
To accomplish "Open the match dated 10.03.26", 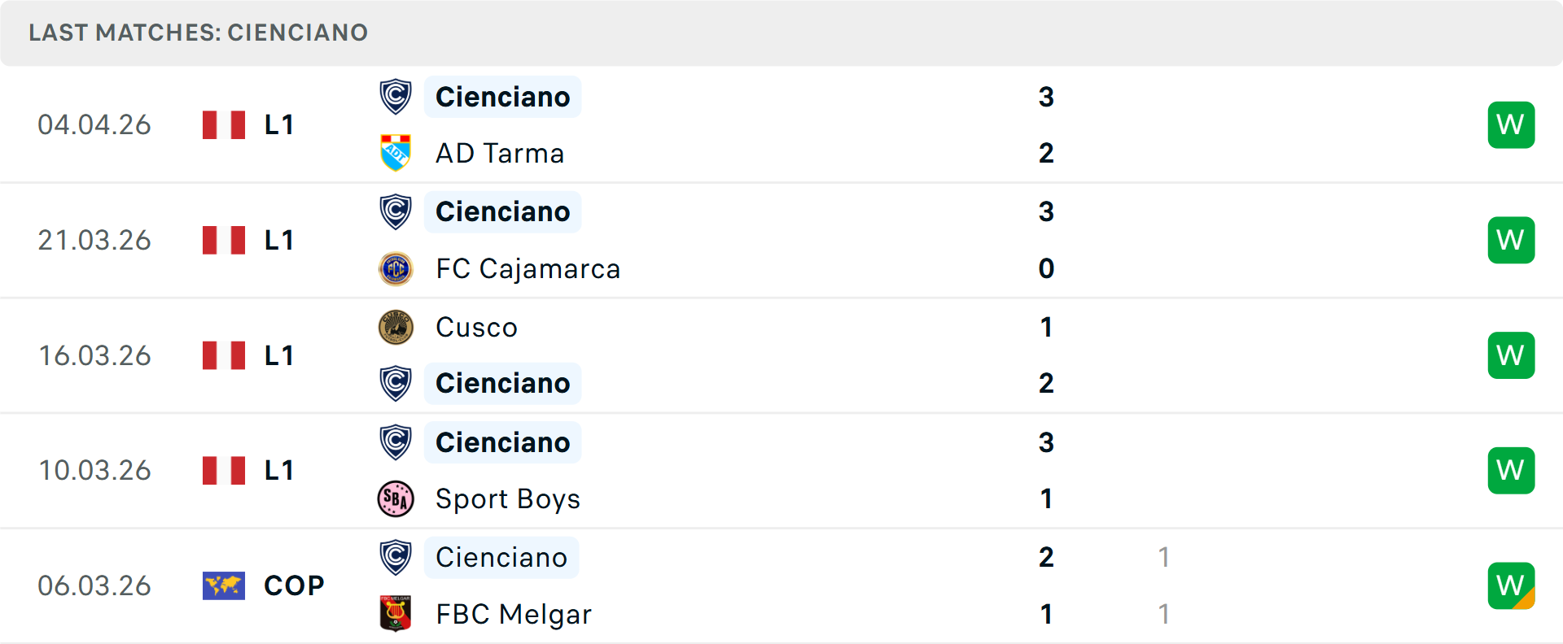I will tap(94, 470).
